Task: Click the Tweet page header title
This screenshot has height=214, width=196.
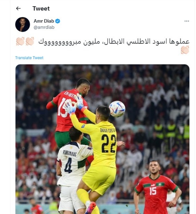Action: pyautogui.click(x=41, y=8)
